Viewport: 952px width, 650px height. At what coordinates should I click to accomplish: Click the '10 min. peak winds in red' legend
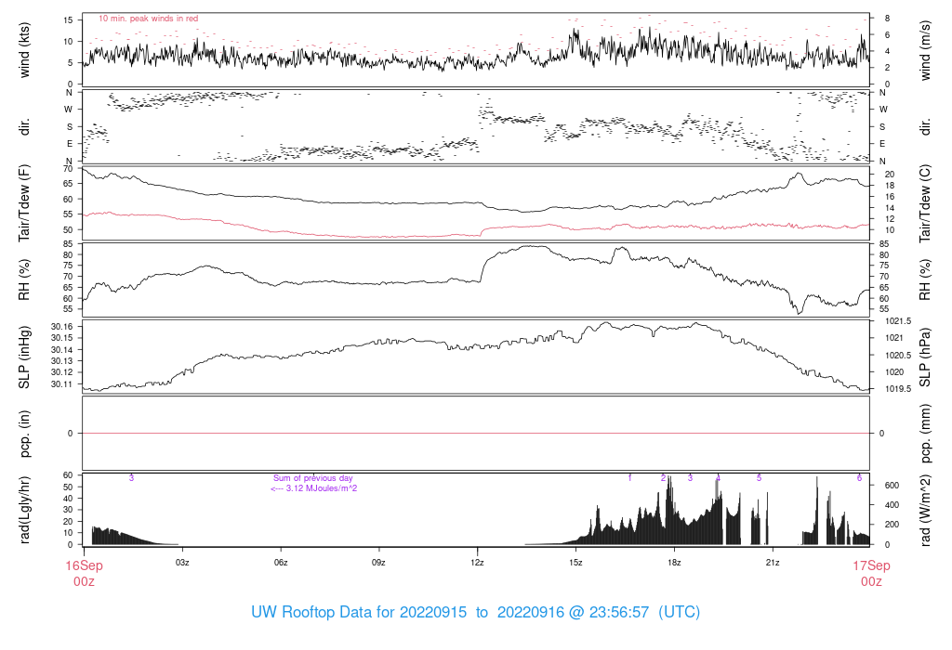(x=148, y=19)
